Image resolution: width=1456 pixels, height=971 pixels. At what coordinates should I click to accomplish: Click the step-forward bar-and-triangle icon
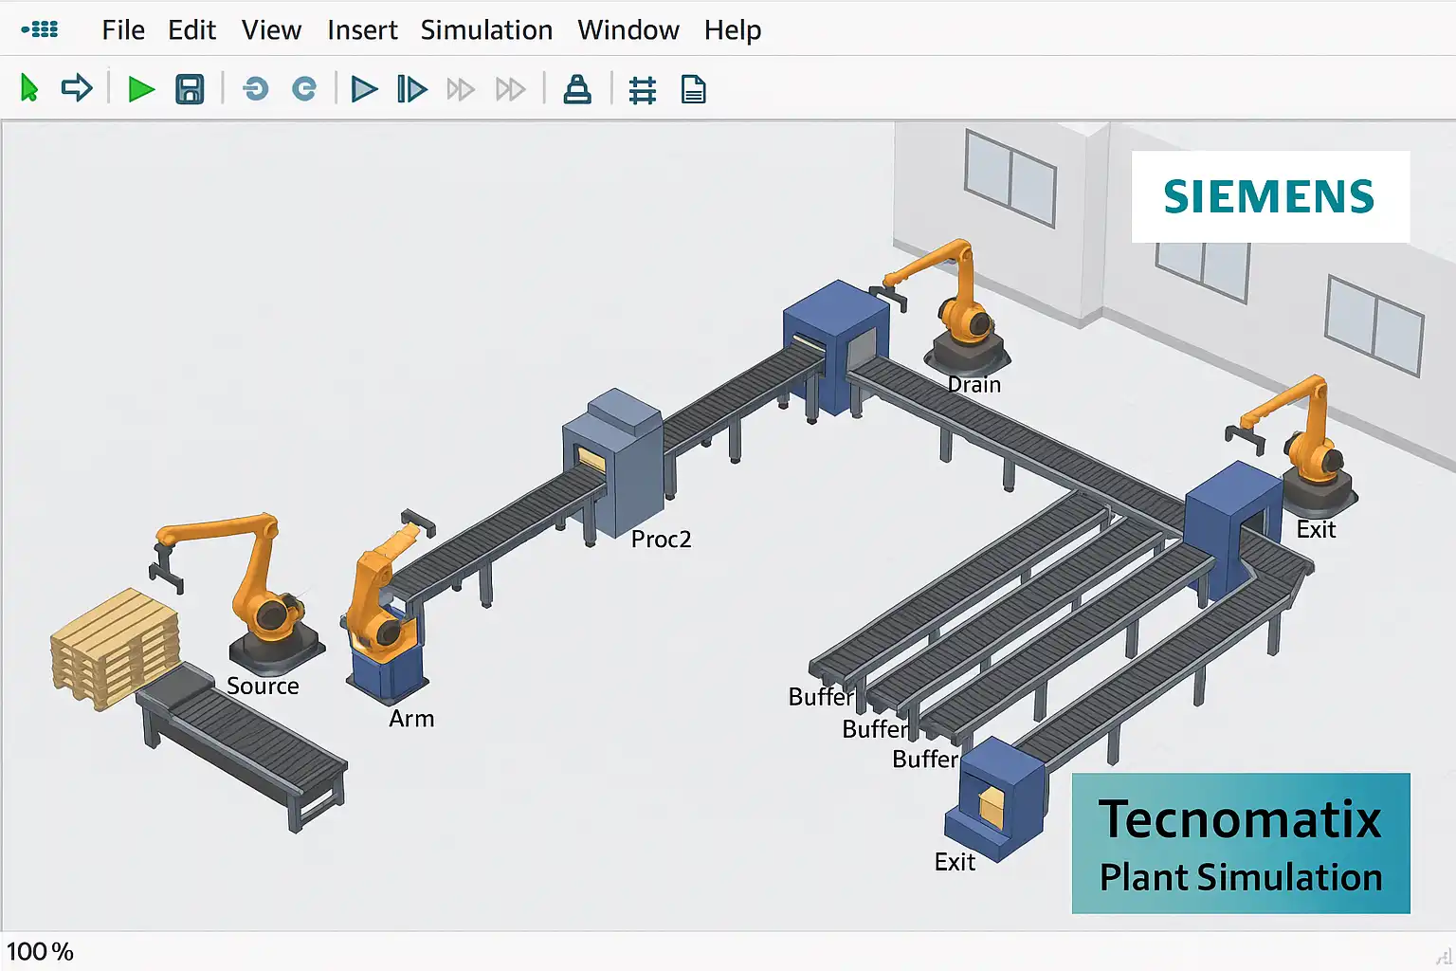tap(411, 89)
